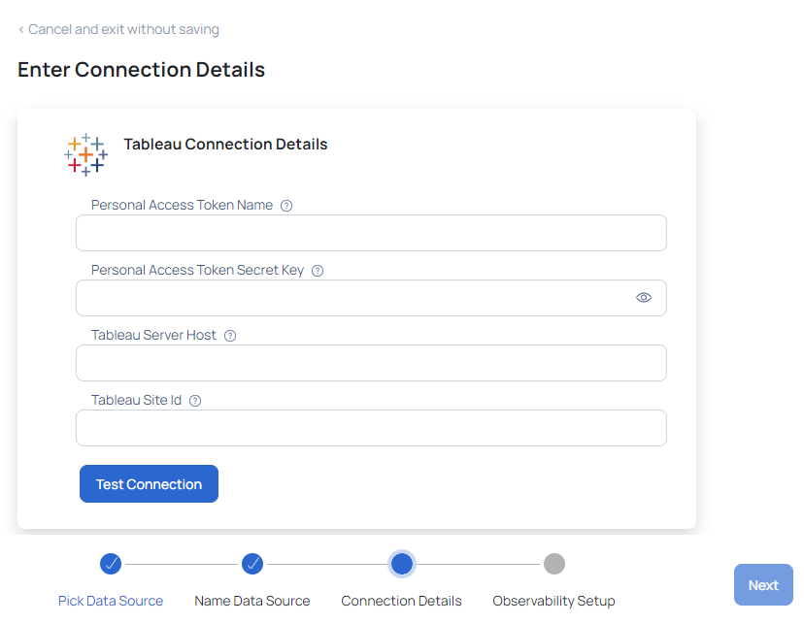804x624 pixels.
Task: Open help tooltip for Tableau Site Id
Action: point(195,401)
